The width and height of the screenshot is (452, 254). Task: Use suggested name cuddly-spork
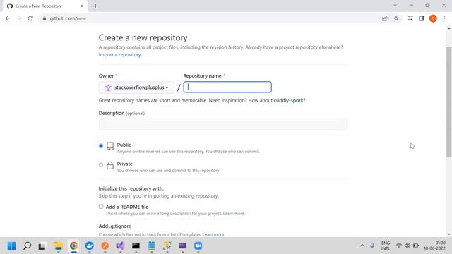coord(289,100)
